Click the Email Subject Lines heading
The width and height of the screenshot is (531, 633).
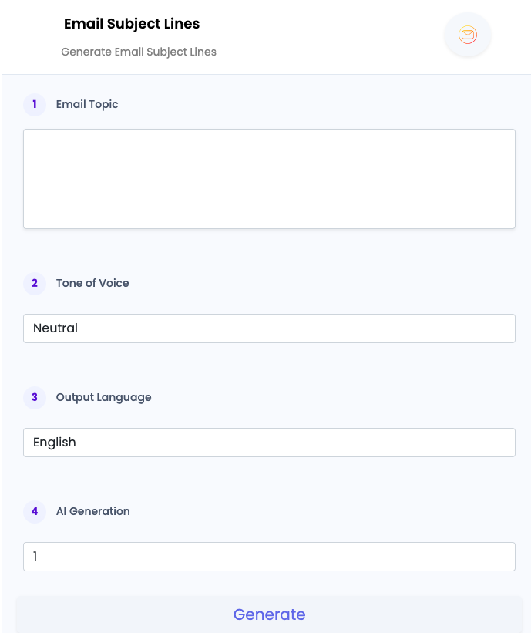(x=132, y=24)
